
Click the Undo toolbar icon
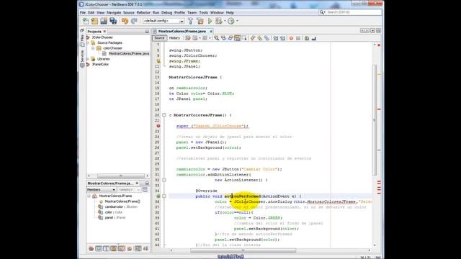pyautogui.click(x=125, y=21)
